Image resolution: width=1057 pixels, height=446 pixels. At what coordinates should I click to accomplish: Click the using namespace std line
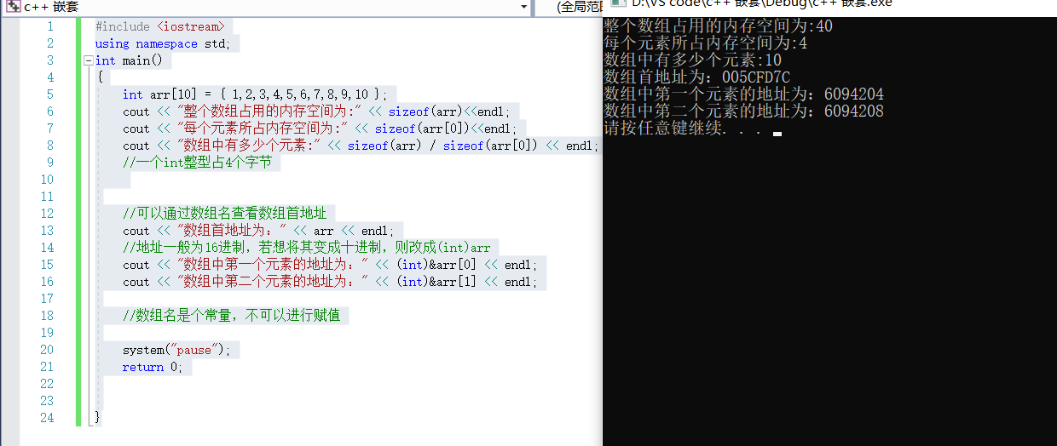(162, 43)
